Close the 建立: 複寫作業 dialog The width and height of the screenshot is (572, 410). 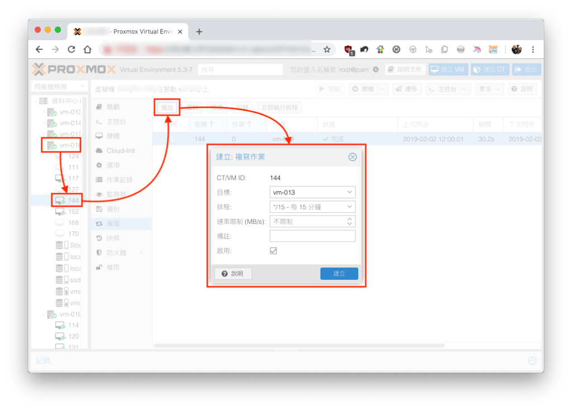click(x=352, y=157)
